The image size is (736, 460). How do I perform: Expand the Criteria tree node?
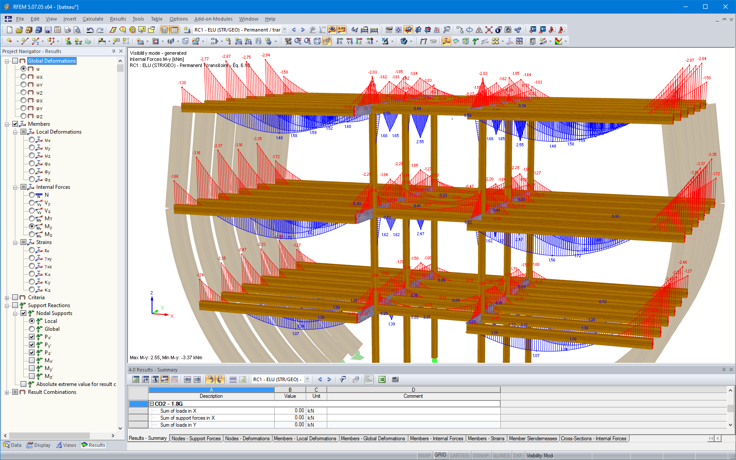click(7, 297)
